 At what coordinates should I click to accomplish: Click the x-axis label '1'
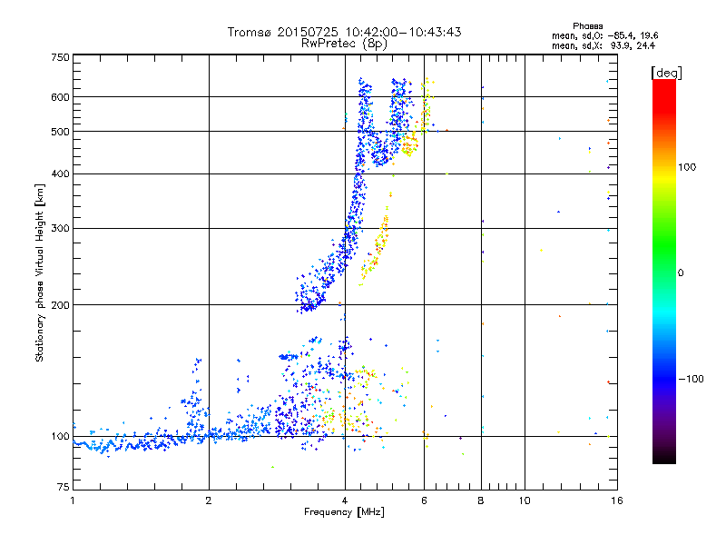coord(73,500)
